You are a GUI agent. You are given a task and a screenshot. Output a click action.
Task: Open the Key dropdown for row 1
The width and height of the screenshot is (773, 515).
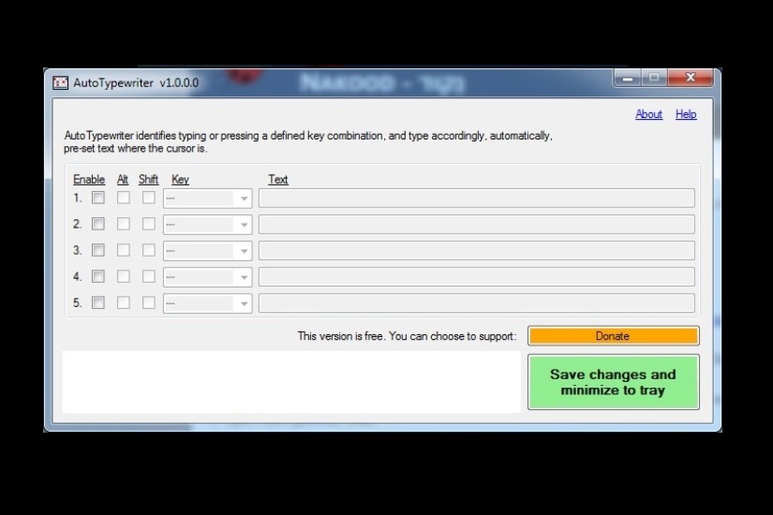[208, 199]
